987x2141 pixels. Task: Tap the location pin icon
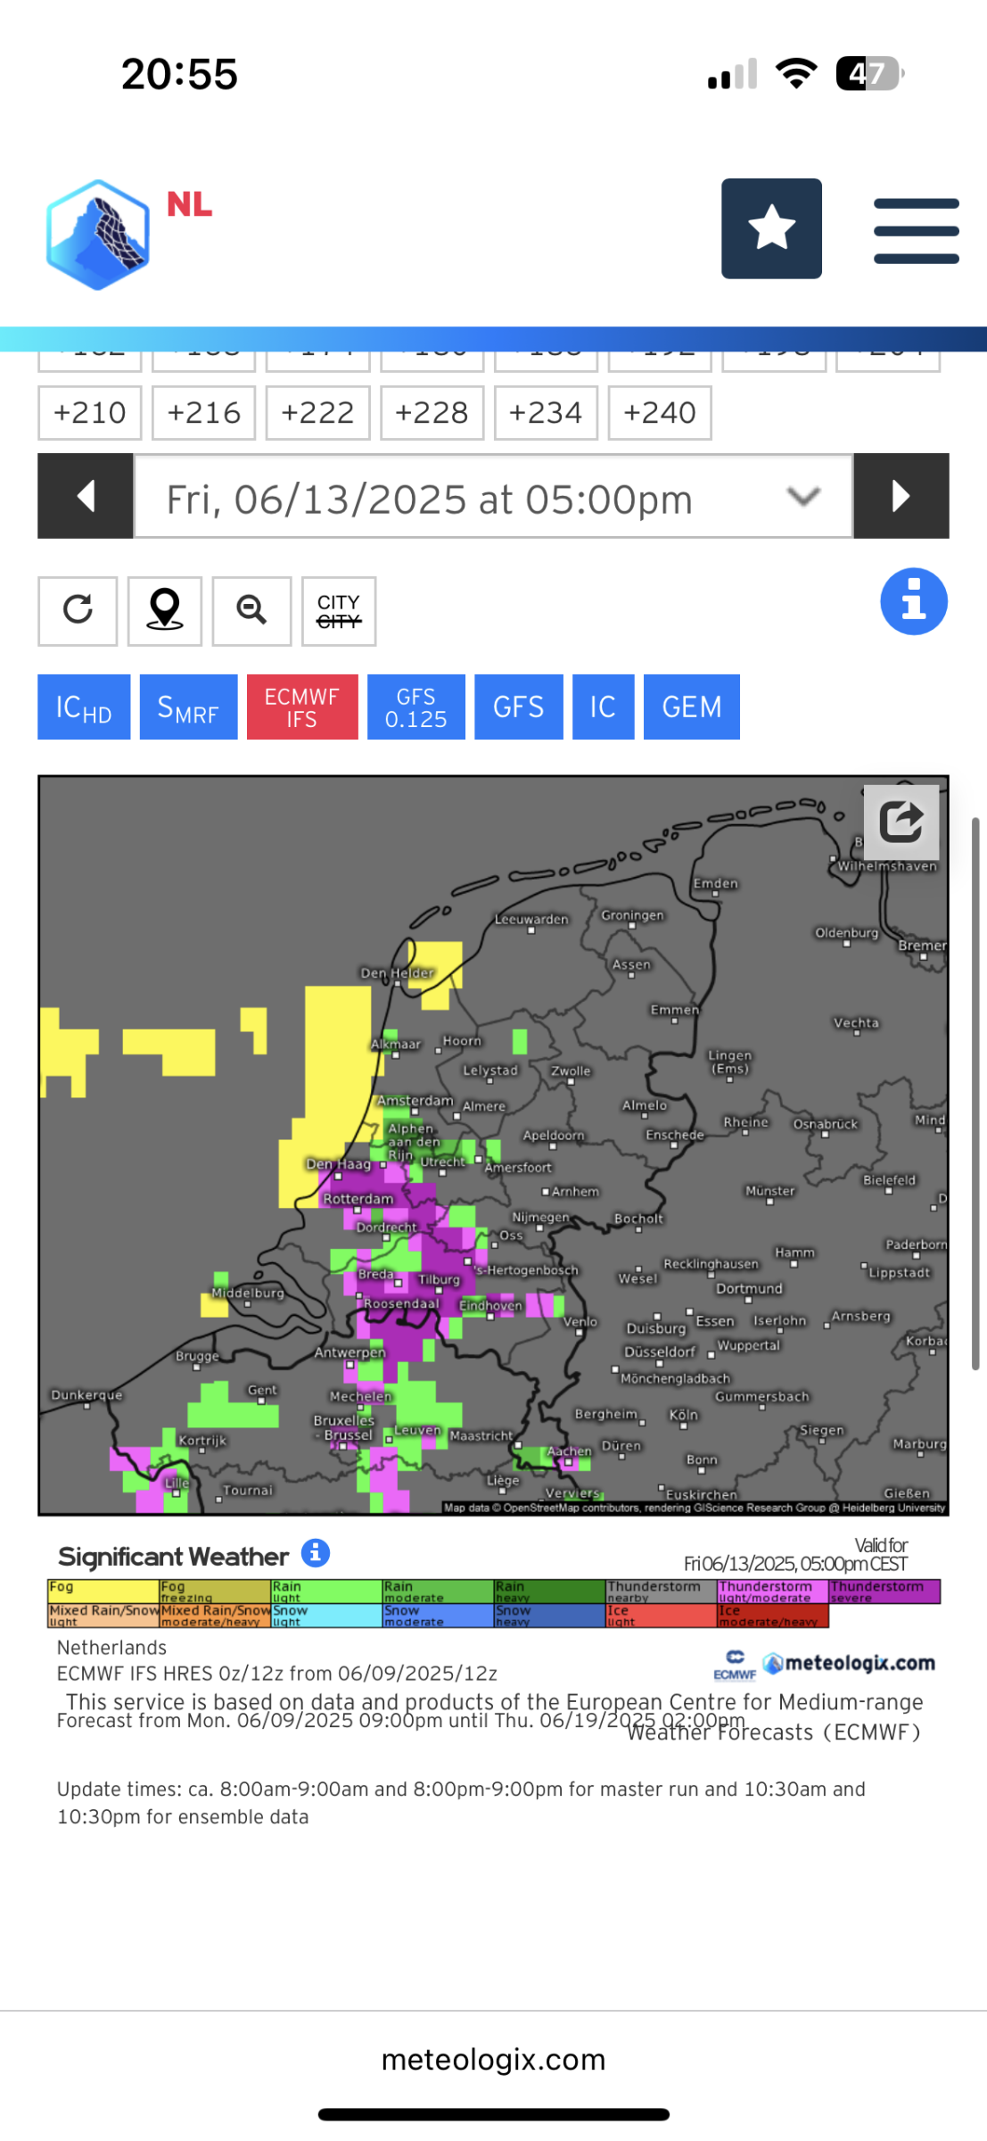(x=165, y=610)
